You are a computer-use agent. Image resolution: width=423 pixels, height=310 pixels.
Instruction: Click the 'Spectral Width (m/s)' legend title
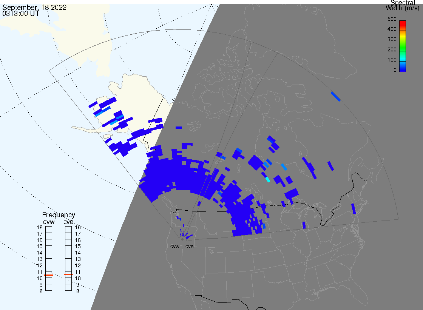[x=403, y=5]
